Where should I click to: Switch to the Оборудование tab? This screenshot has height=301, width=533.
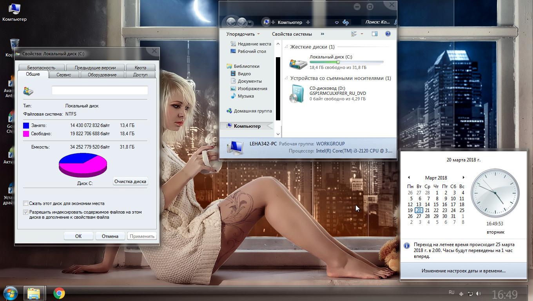(x=102, y=75)
